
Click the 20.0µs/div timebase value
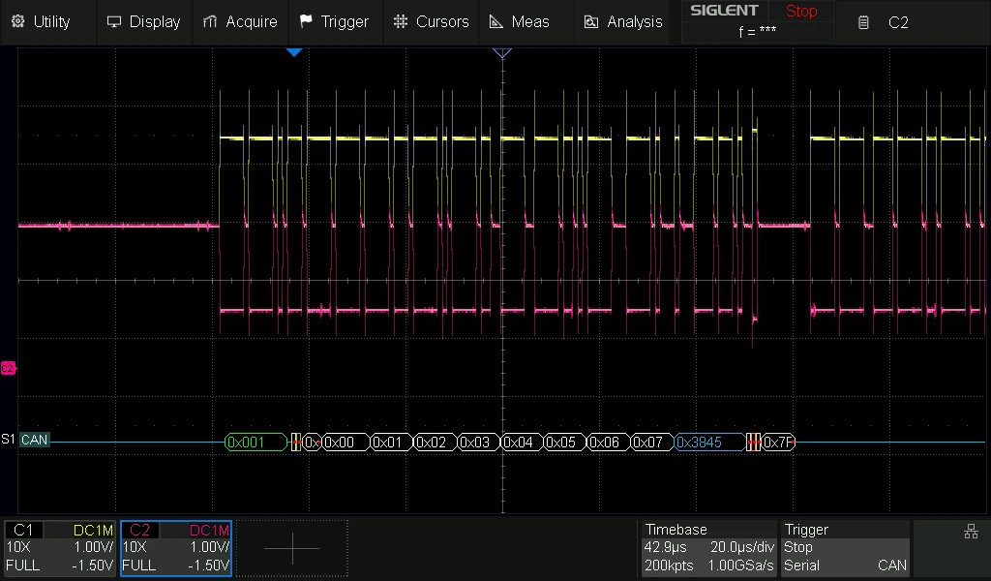[742, 547]
